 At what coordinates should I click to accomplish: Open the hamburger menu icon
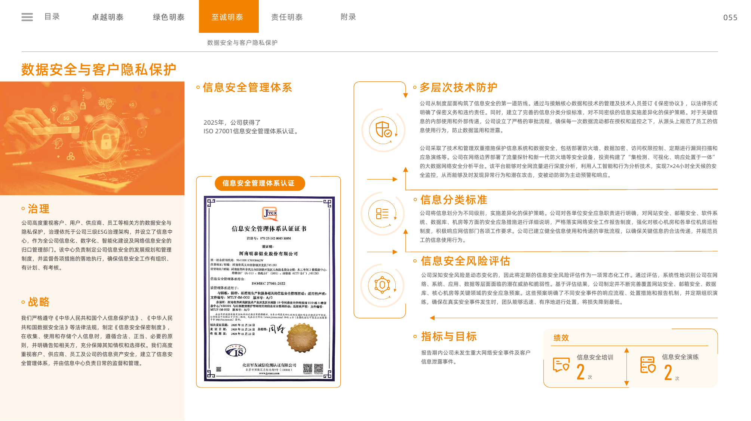point(27,17)
